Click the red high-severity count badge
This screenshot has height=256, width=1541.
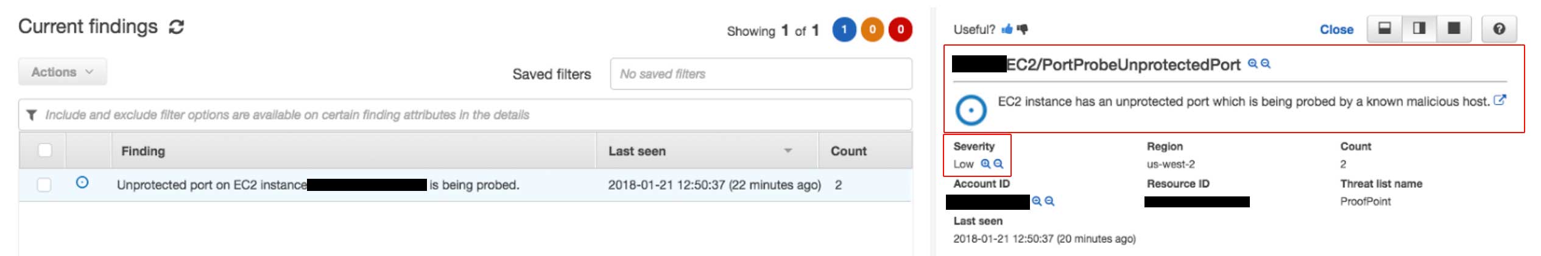click(x=900, y=29)
